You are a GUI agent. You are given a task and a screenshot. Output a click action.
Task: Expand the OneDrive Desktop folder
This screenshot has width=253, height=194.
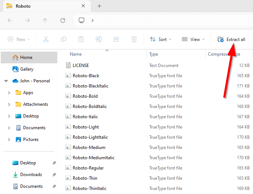tap(9, 116)
